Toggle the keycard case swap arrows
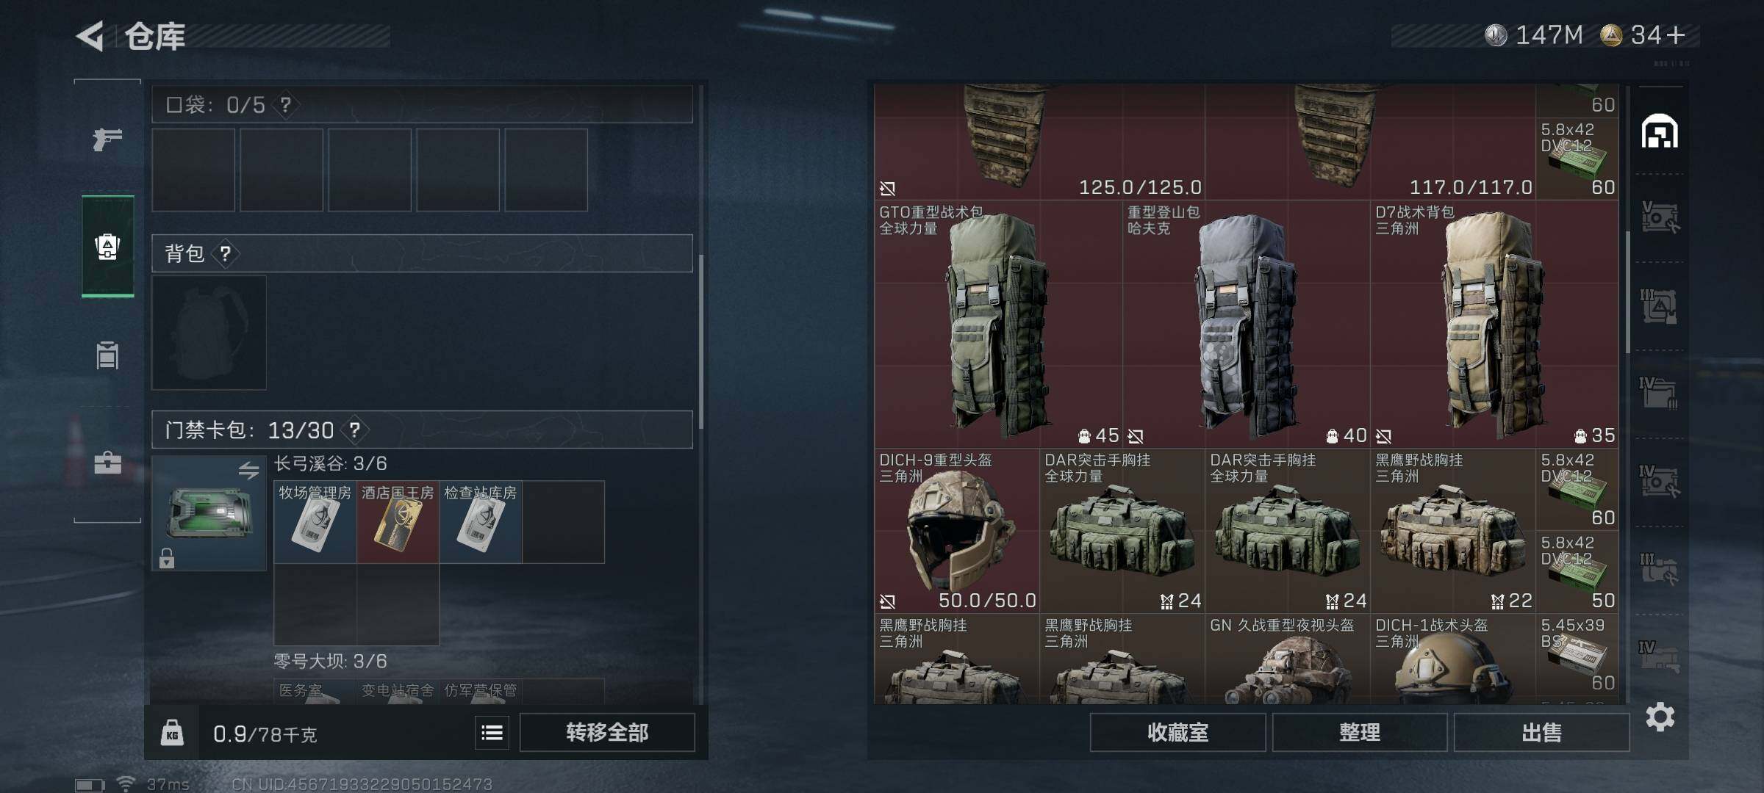The width and height of the screenshot is (1764, 793). (248, 470)
